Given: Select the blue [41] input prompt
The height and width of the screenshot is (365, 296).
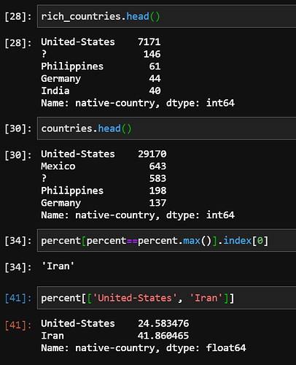Looking at the screenshot, I should 18,299.
